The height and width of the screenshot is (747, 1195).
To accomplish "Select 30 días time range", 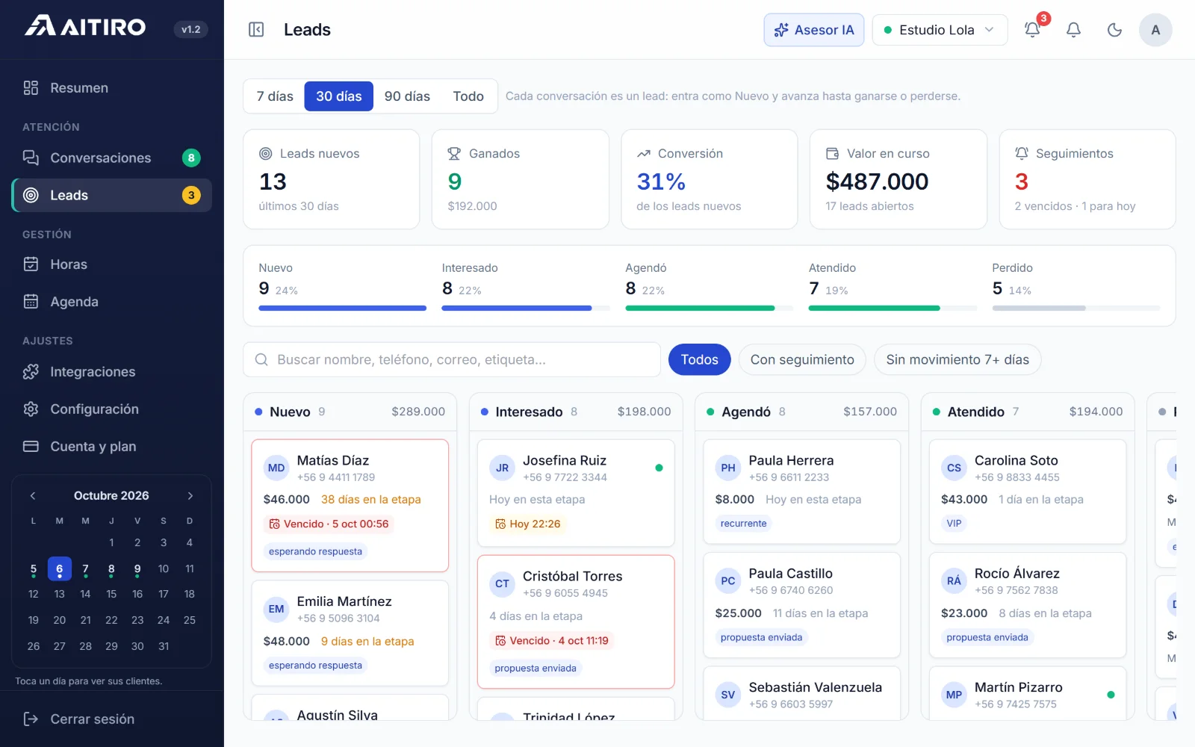I will tap(339, 96).
